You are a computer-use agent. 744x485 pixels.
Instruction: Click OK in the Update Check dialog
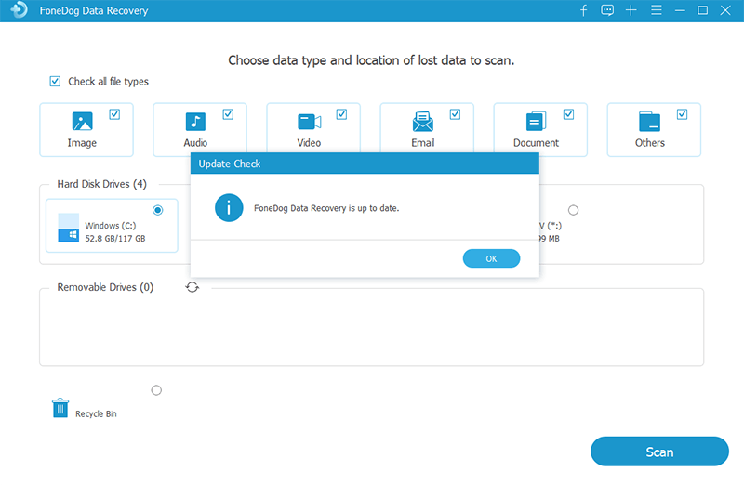[492, 258]
